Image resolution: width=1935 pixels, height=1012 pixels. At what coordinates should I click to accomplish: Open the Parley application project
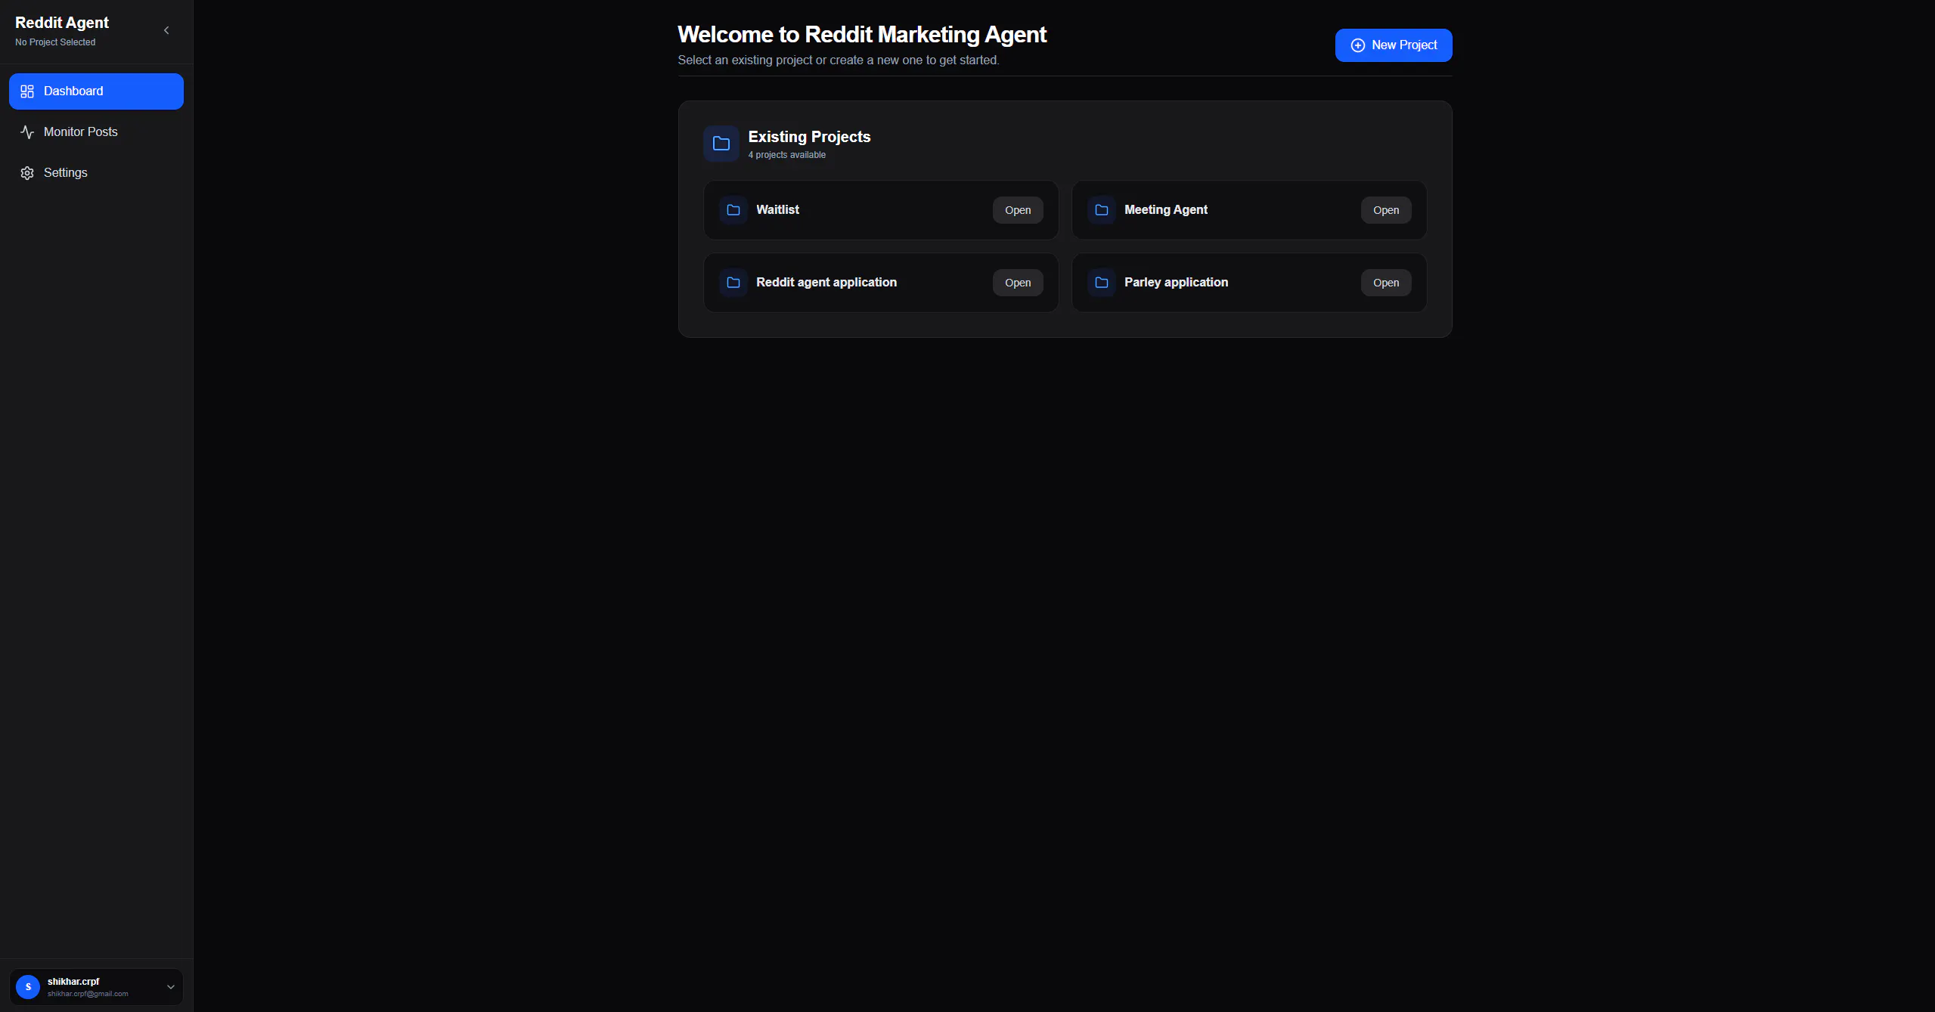pyautogui.click(x=1385, y=283)
